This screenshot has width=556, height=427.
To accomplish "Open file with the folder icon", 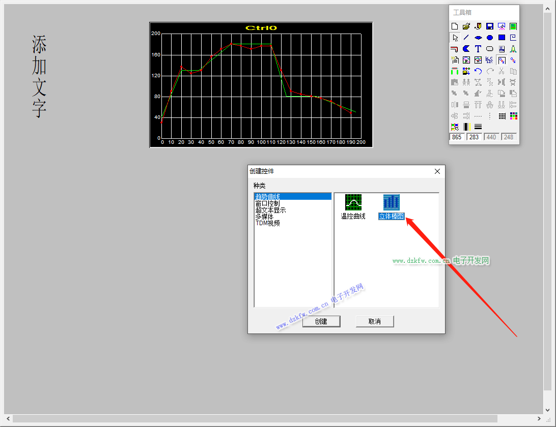I will 466,26.
